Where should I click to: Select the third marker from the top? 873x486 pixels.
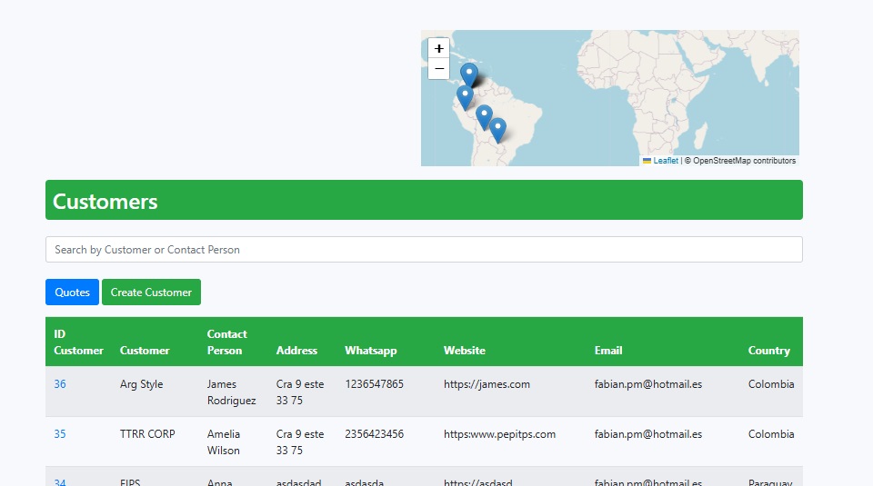[x=484, y=116]
